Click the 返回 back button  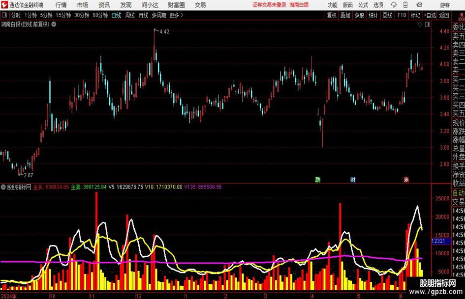click(x=444, y=15)
